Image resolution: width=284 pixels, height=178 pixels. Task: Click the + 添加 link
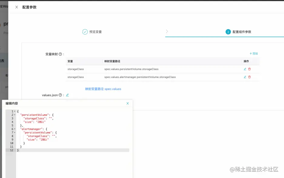point(254,53)
